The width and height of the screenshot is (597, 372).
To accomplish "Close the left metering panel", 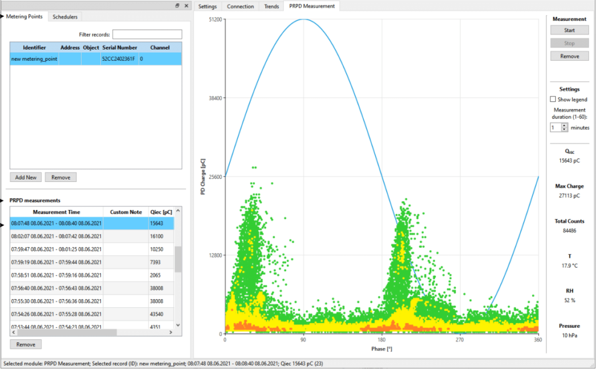I will click(x=186, y=6).
